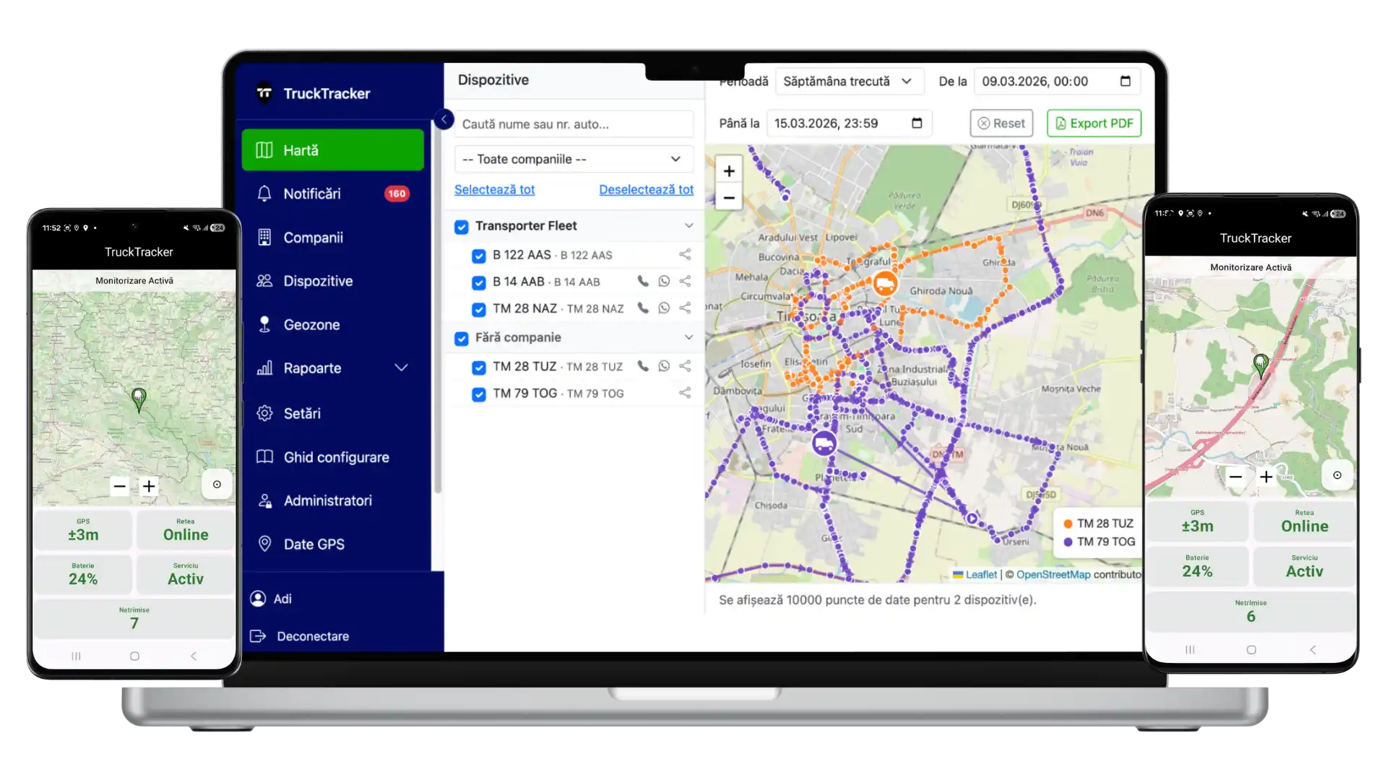This screenshot has height=780, width=1387.
Task: Click the Setări gear icon
Action: click(264, 413)
